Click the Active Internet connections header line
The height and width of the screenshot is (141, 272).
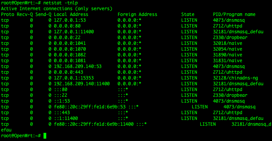(x=57, y=8)
